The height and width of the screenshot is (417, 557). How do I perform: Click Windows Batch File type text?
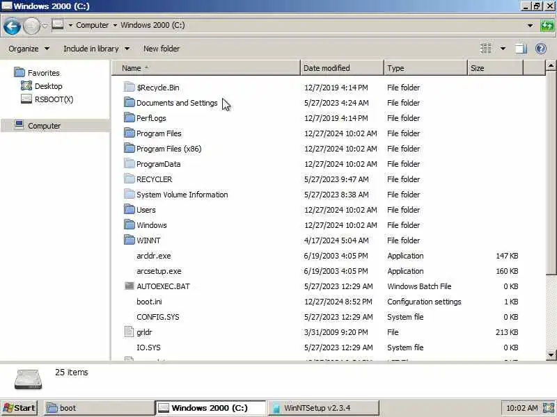point(419,286)
